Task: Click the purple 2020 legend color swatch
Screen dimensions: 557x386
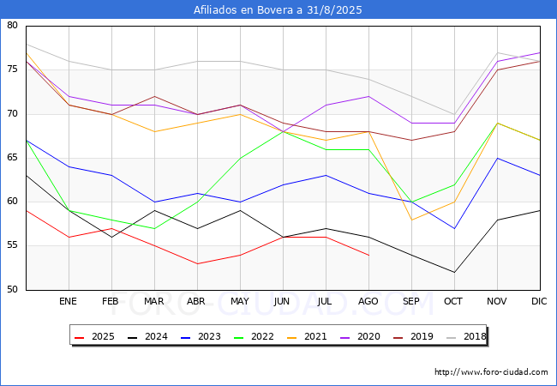Action: click(x=345, y=337)
